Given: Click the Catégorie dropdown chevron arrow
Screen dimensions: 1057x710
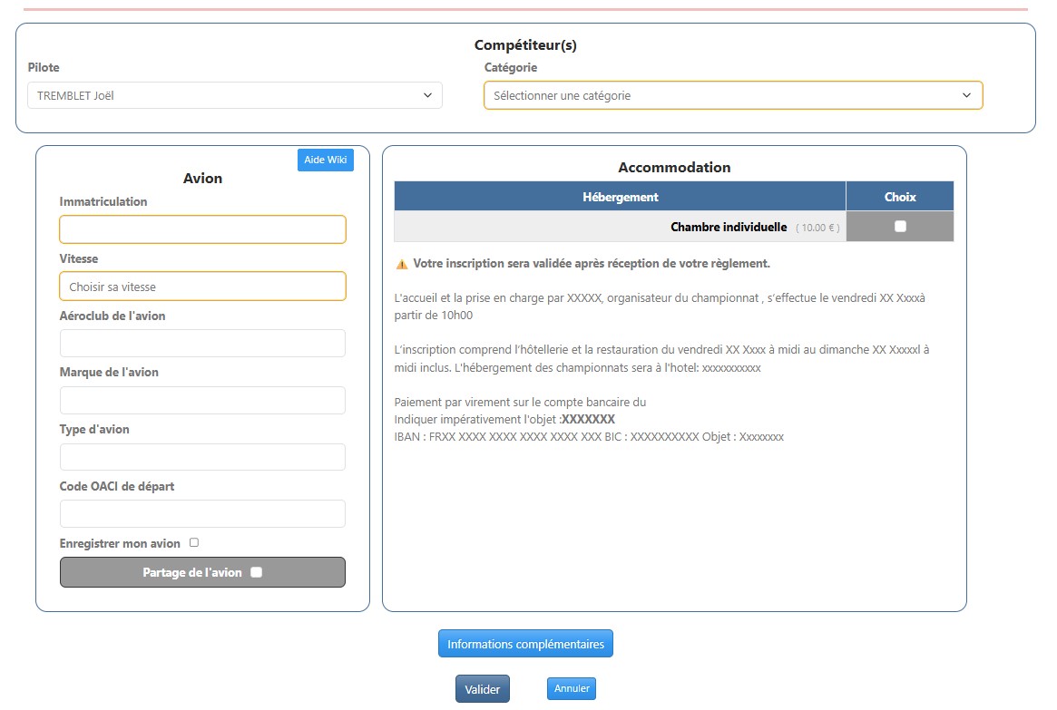Looking at the screenshot, I should (x=967, y=95).
